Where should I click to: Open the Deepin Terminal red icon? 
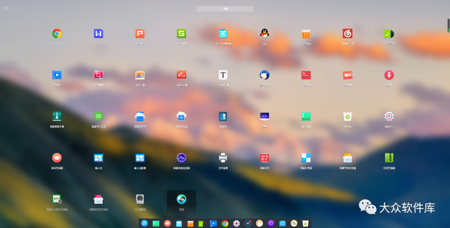(306, 75)
